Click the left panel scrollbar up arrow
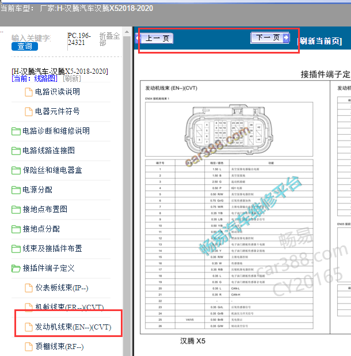Screen dimensions: 351x356 (x=127, y=32)
